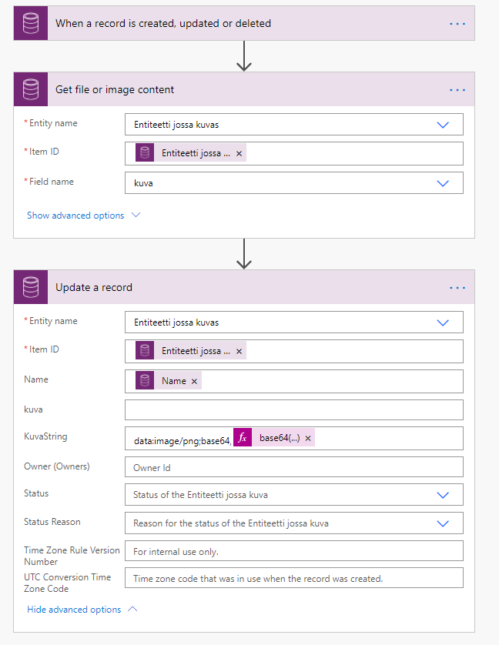Open Entity name dropdown in Get file step
This screenshot has width=499, height=645.
pos(443,125)
